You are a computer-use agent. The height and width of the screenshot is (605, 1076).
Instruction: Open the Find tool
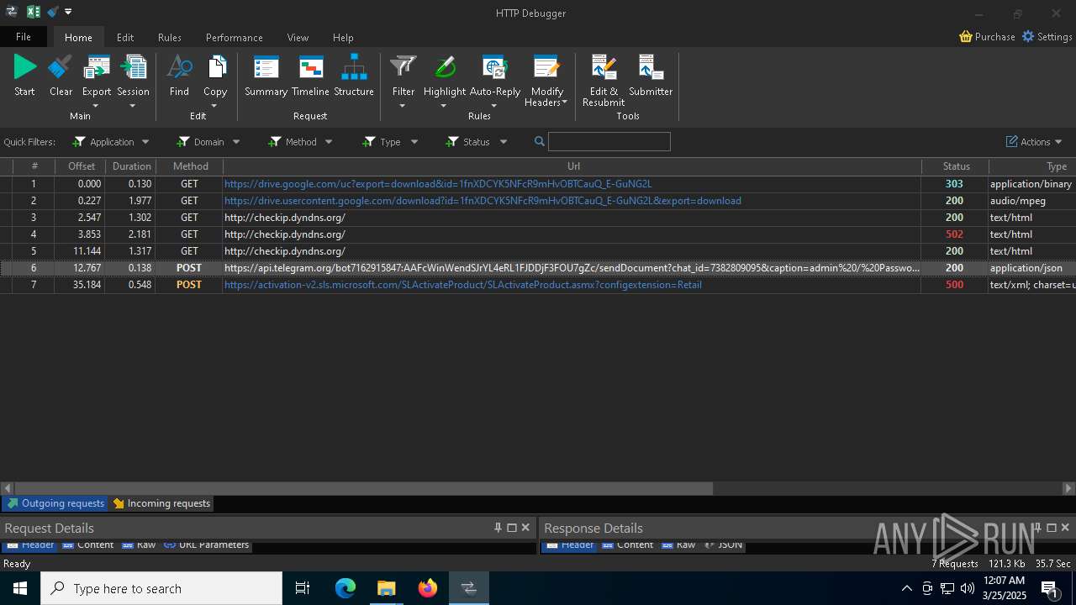pos(179,76)
